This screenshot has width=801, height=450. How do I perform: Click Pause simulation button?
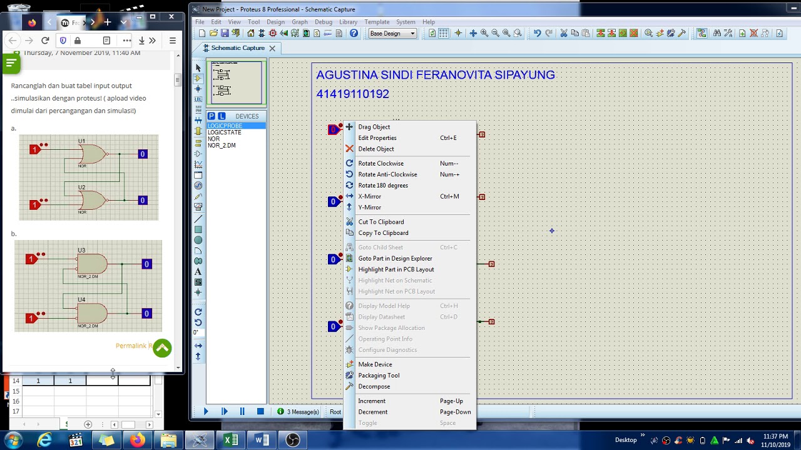pyautogui.click(x=242, y=411)
